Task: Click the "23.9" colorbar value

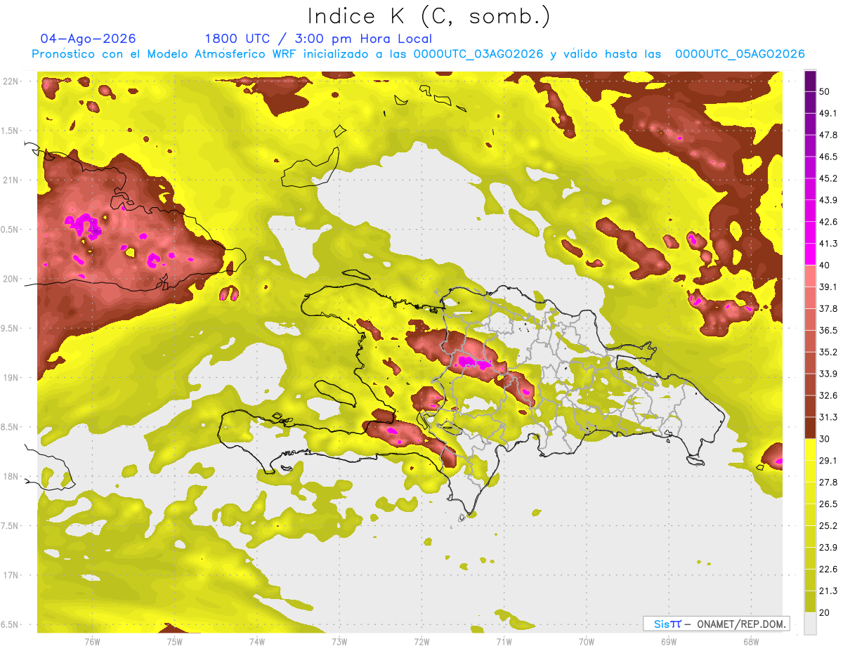Action: 828,548
